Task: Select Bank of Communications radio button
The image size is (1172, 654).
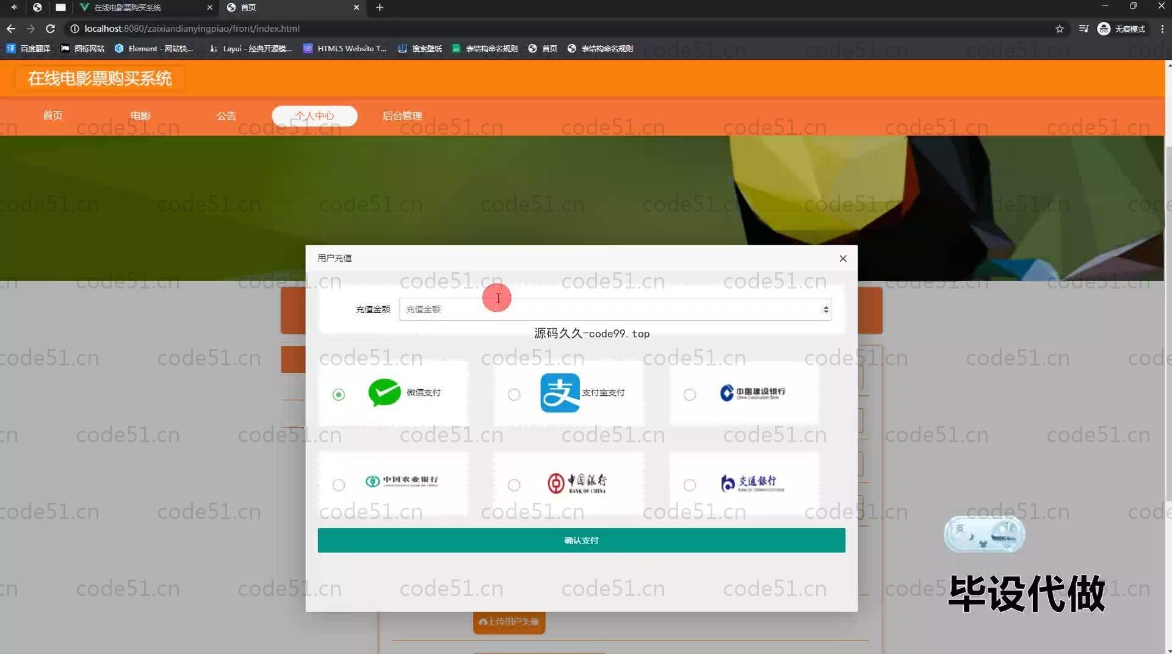Action: [690, 485]
